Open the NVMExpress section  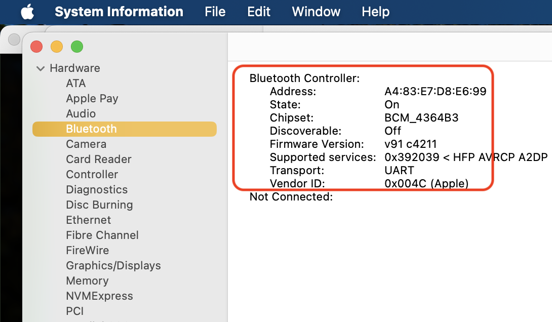click(99, 296)
